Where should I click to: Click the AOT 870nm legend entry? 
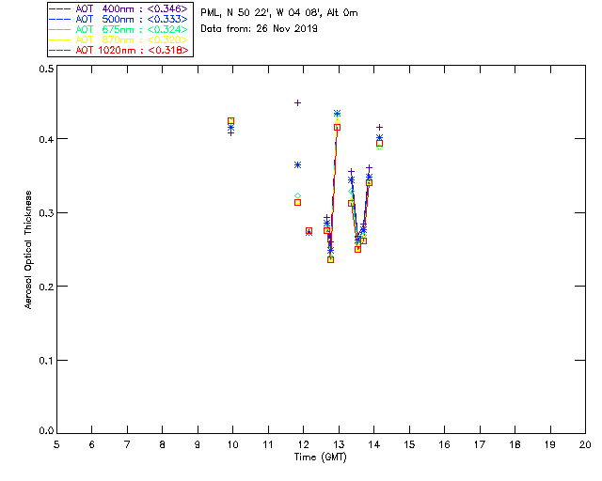[x=119, y=39]
